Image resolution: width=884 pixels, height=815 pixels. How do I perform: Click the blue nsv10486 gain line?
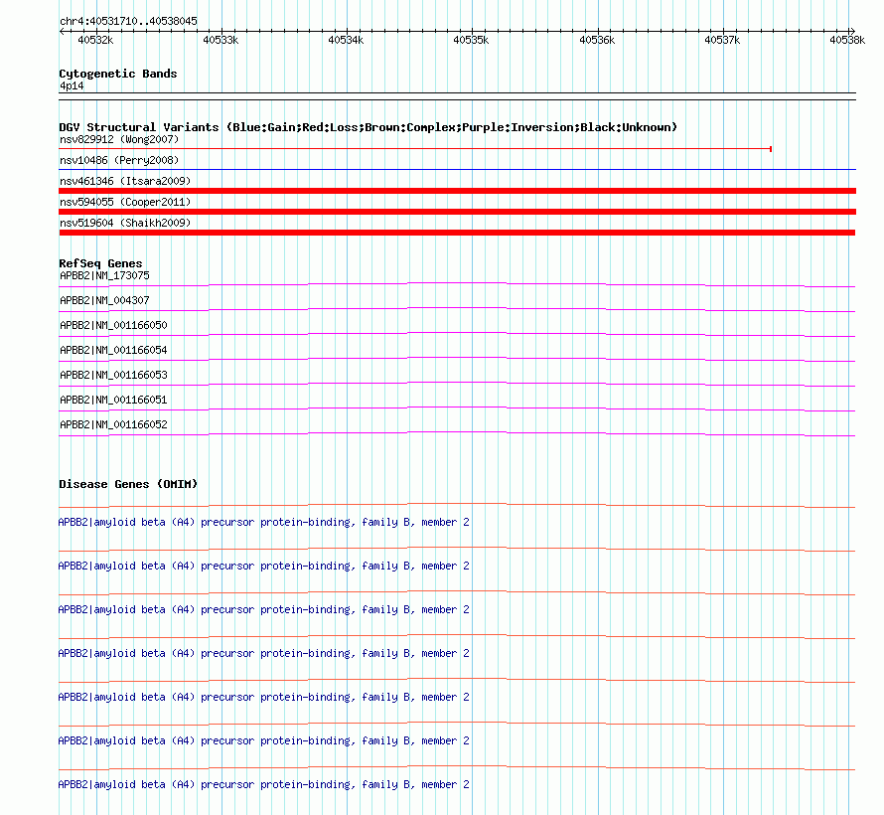pyautogui.click(x=457, y=169)
